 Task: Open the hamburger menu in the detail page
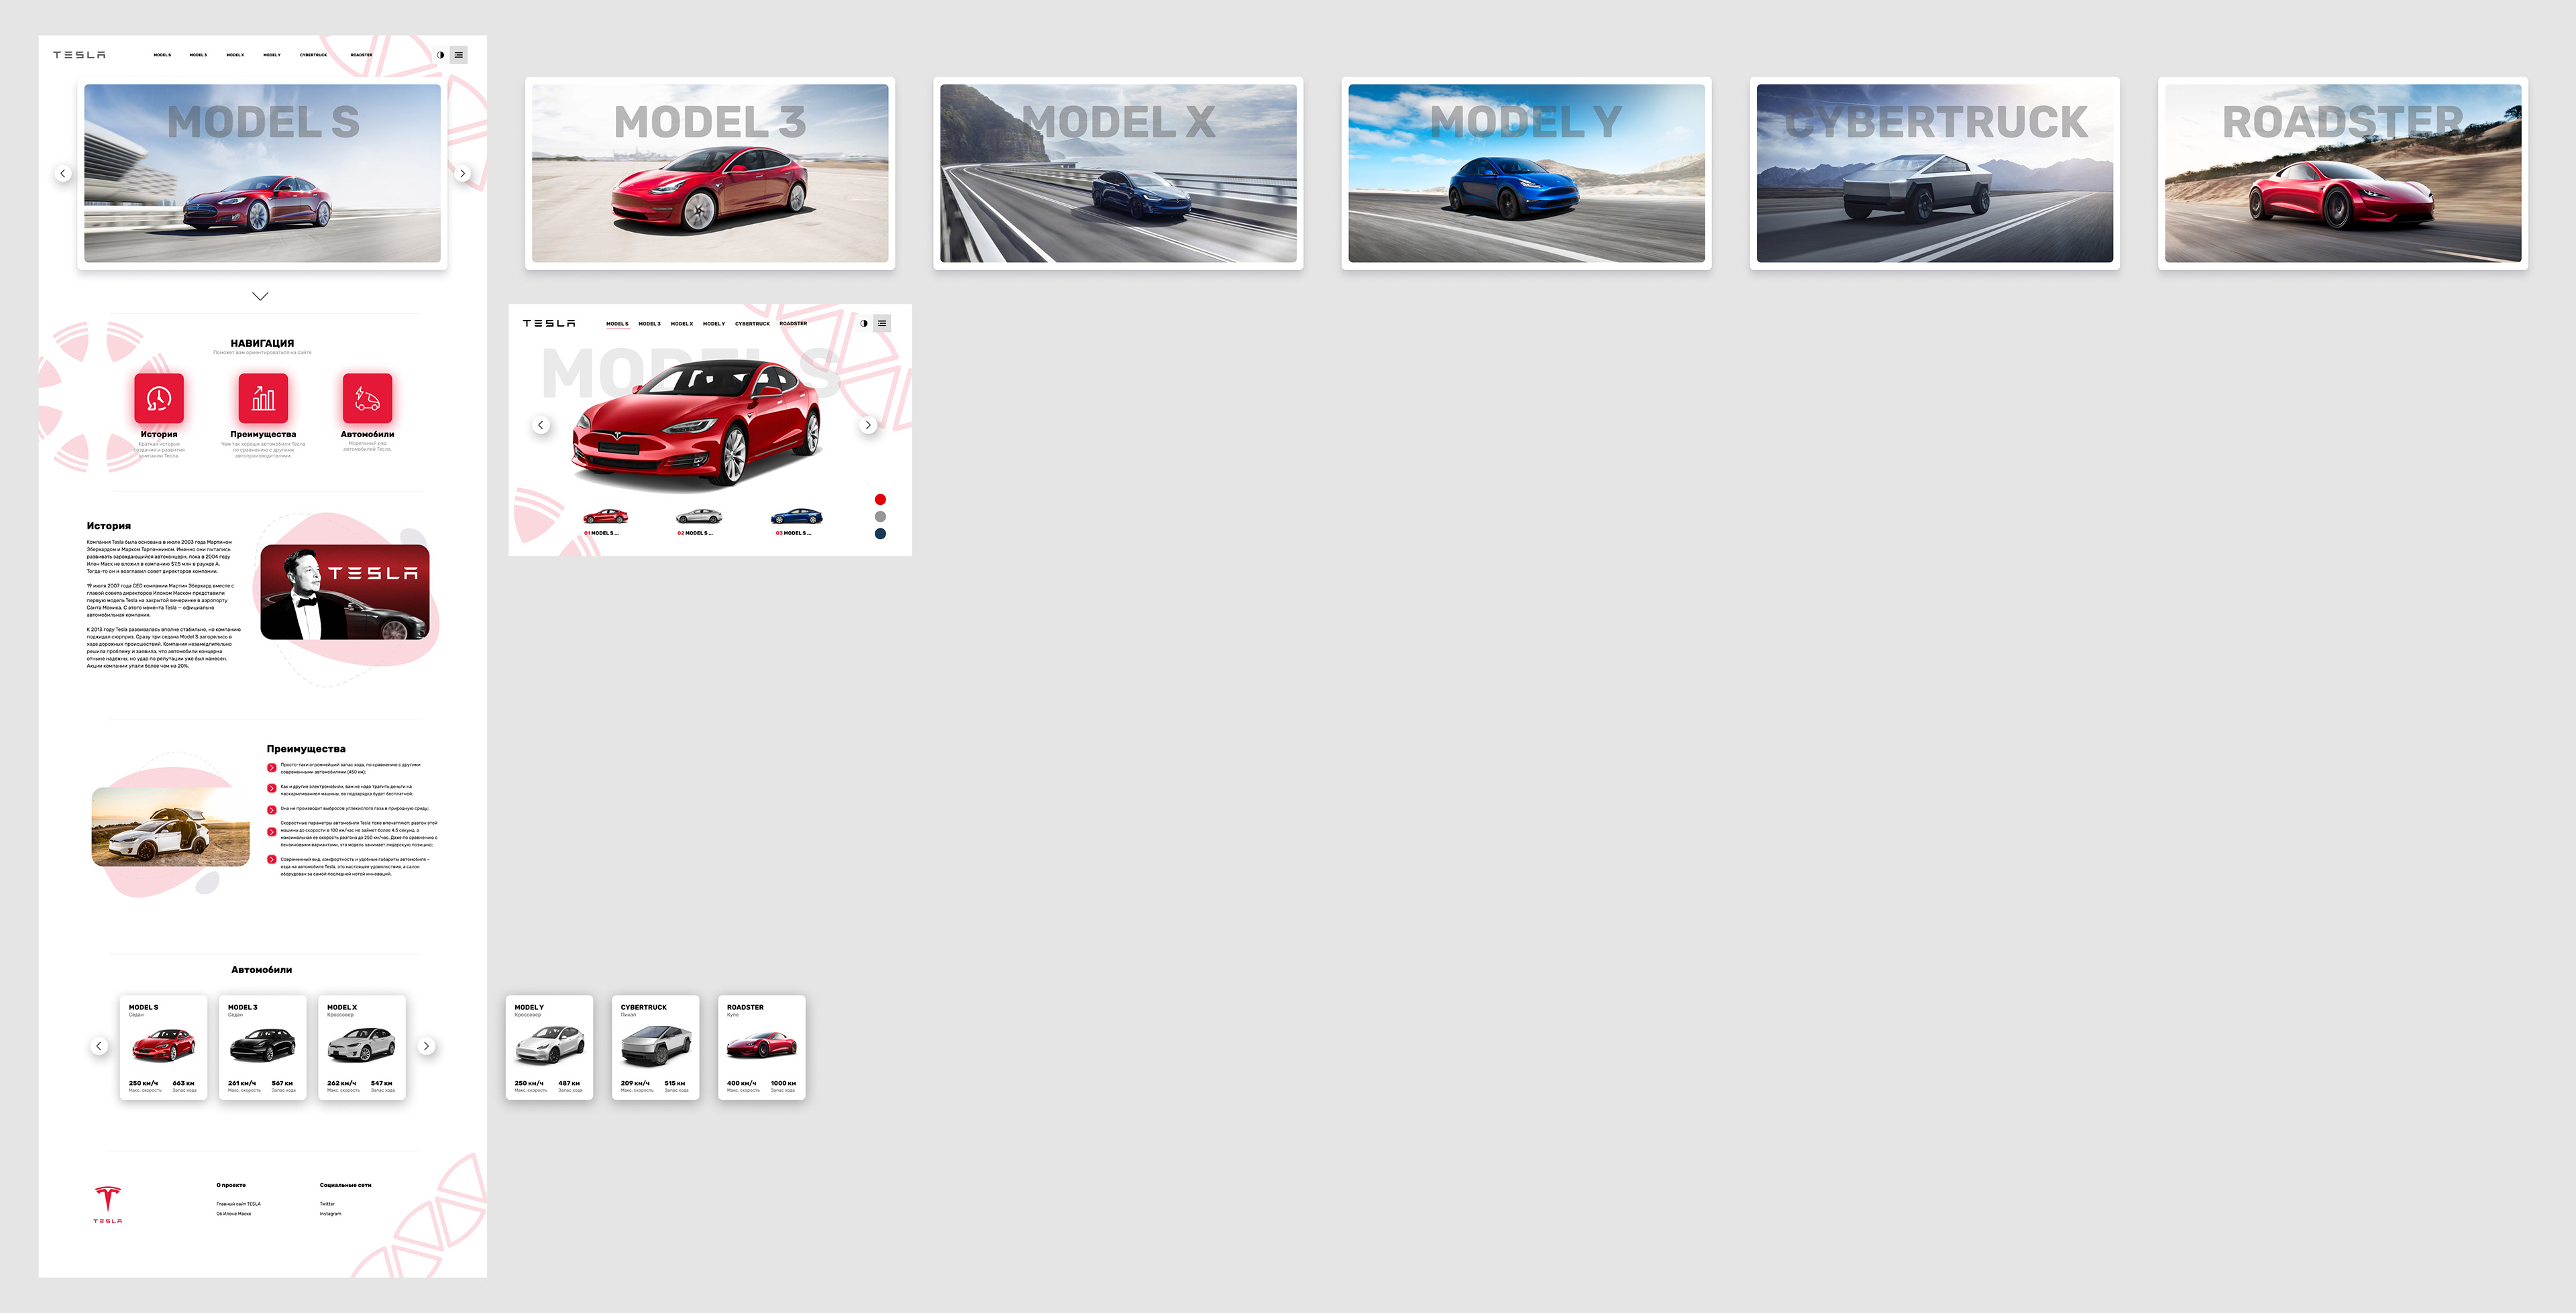coord(882,323)
